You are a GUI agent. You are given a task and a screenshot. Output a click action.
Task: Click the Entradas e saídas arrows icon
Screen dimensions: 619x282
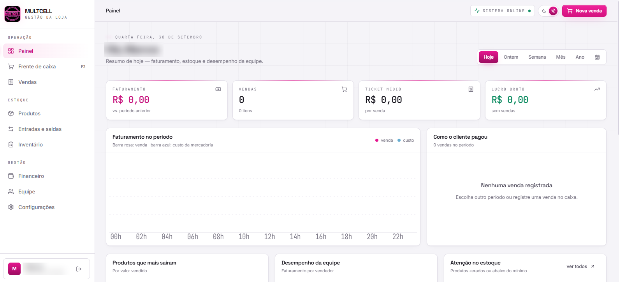pyautogui.click(x=11, y=129)
